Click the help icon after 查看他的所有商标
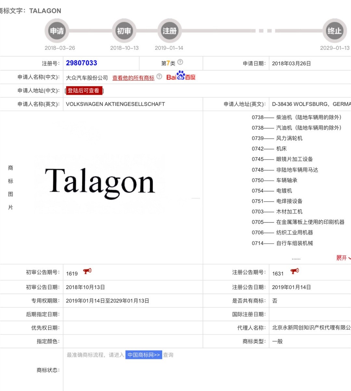 (159, 77)
